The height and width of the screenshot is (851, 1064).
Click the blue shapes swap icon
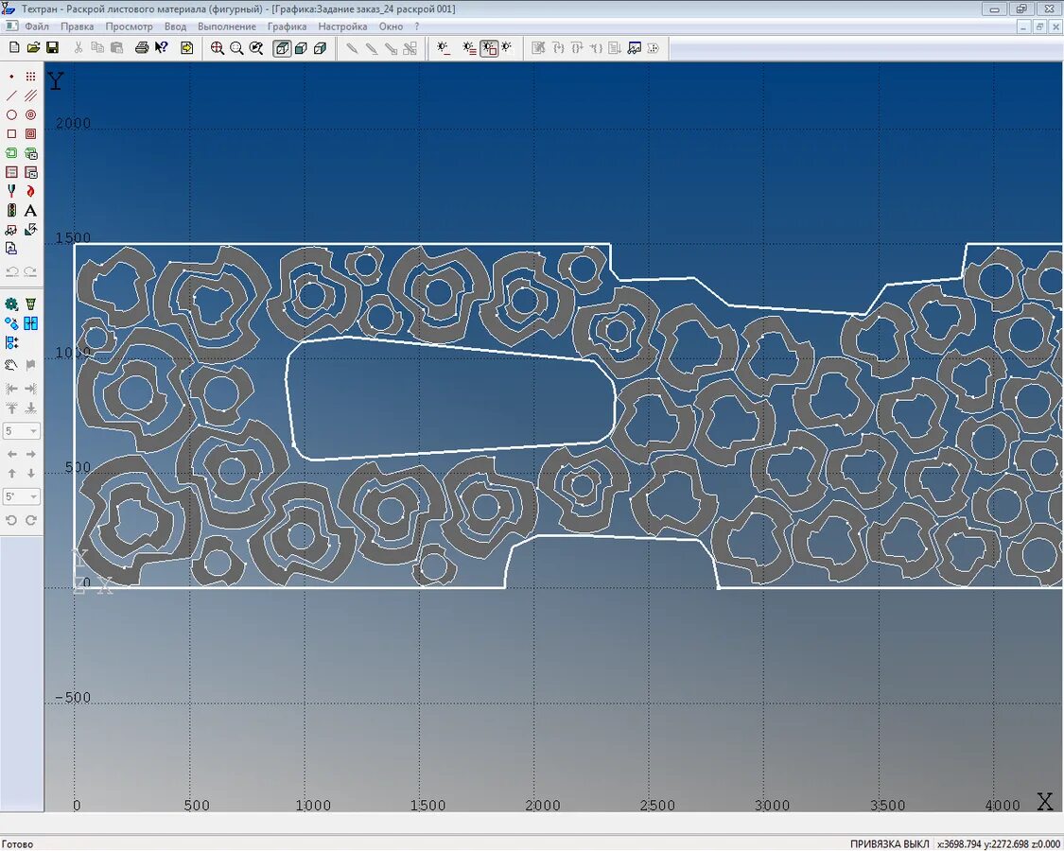11,323
